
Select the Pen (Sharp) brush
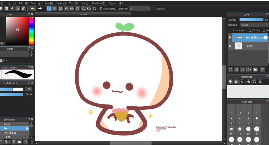15,133
